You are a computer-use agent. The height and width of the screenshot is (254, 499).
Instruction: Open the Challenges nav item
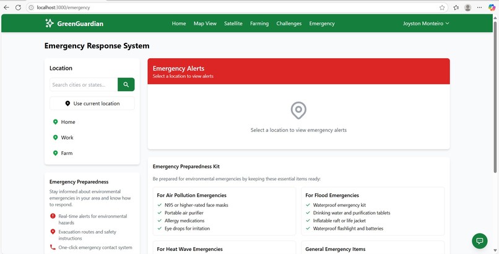[x=289, y=24]
